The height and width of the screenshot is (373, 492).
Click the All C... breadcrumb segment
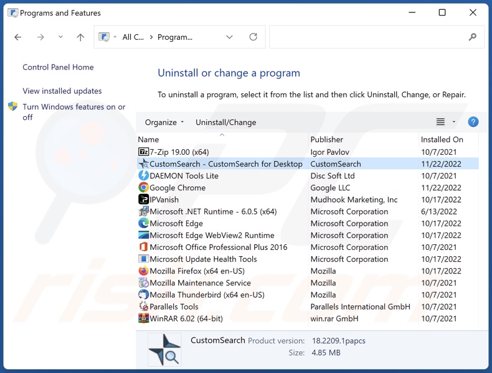133,37
